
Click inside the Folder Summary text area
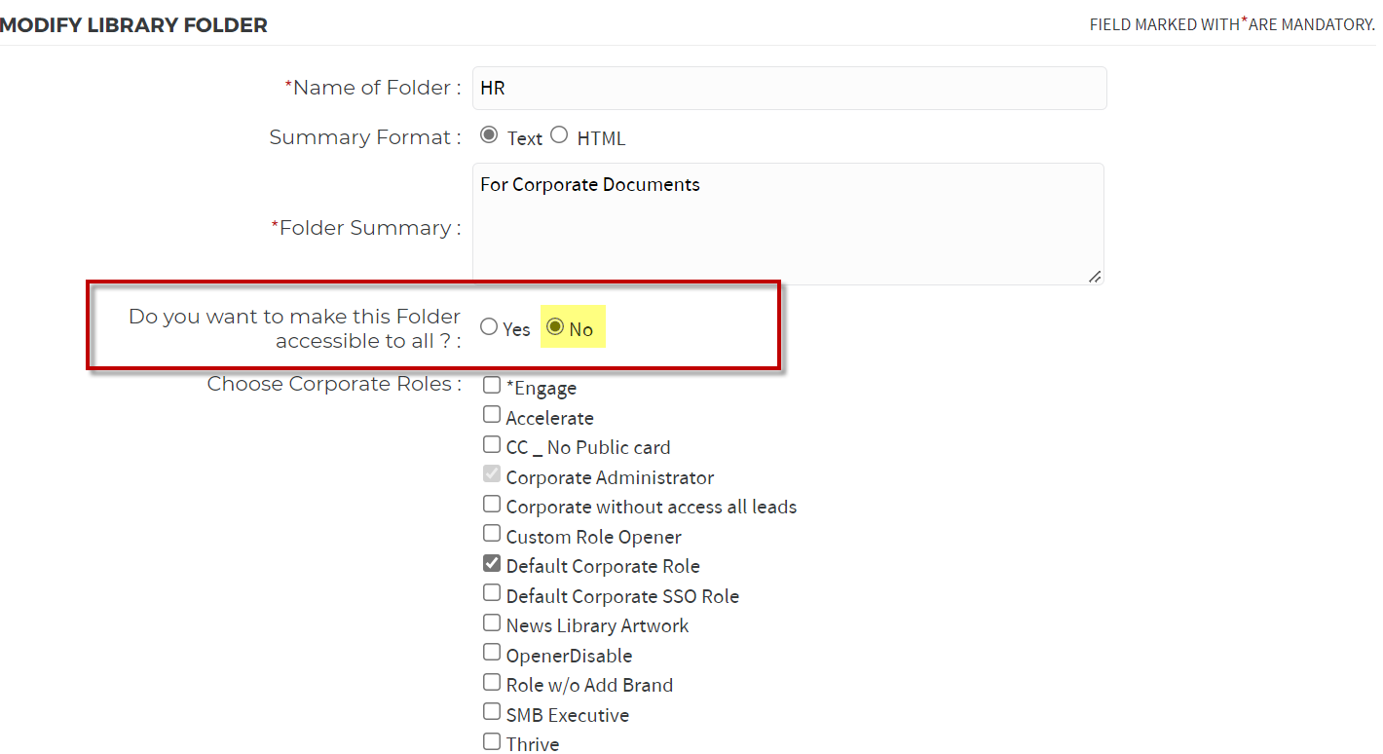point(788,224)
